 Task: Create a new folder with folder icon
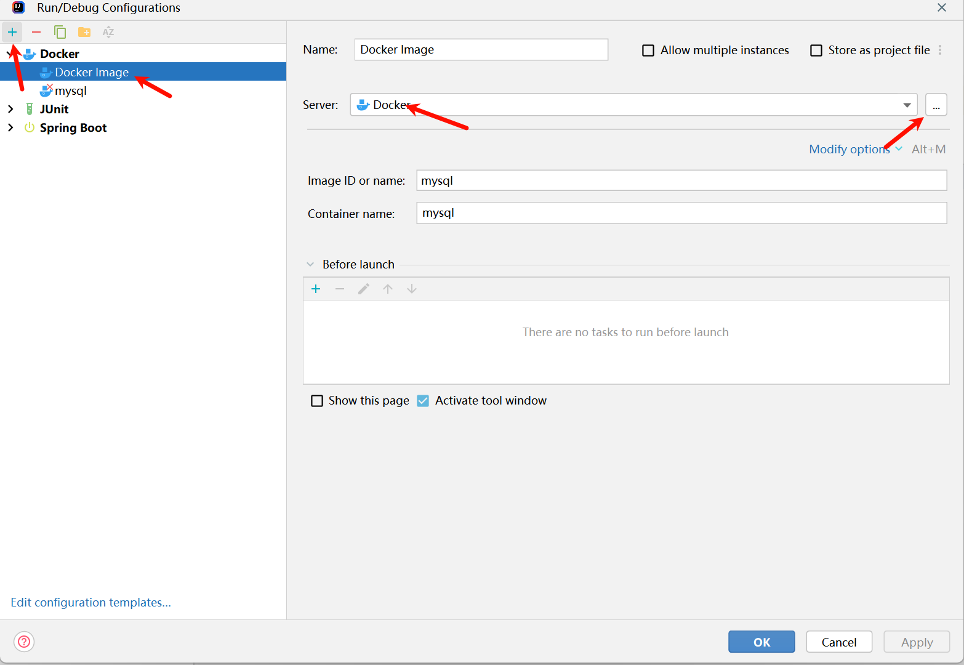pos(84,32)
